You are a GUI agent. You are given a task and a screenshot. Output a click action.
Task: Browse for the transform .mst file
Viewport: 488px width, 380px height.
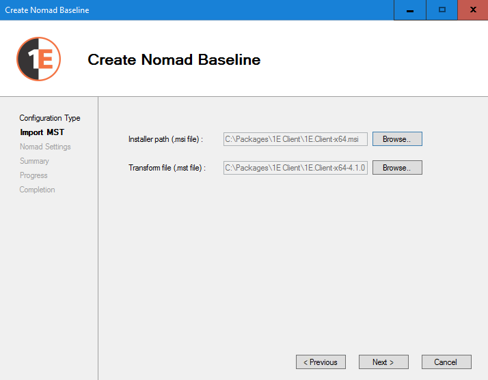click(x=397, y=168)
